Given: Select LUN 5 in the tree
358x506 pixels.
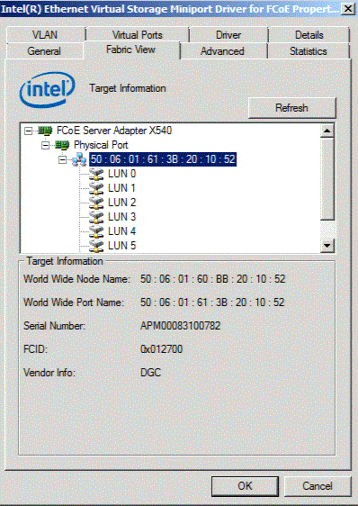Looking at the screenshot, I should (122, 246).
